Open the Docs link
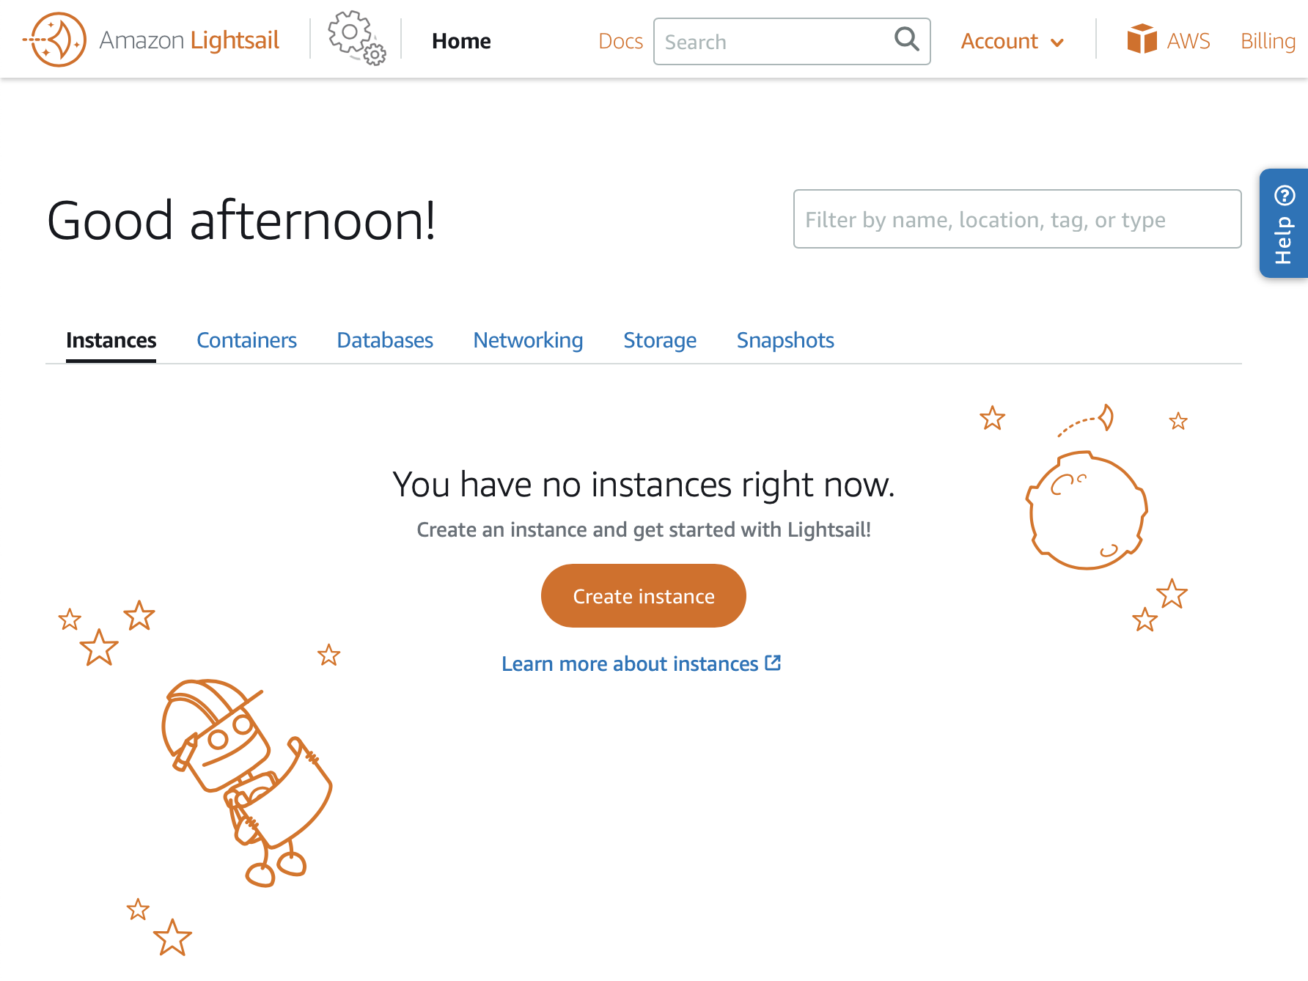 click(620, 41)
